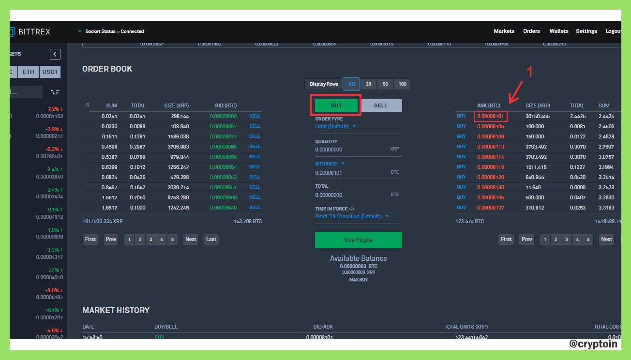
Task: Set display rows to 100
Action: point(402,84)
